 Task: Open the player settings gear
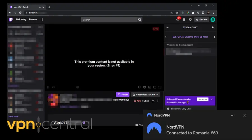coord(139,87)
